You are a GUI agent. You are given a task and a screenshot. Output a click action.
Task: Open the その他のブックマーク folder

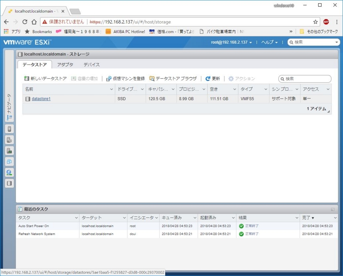[319, 31]
